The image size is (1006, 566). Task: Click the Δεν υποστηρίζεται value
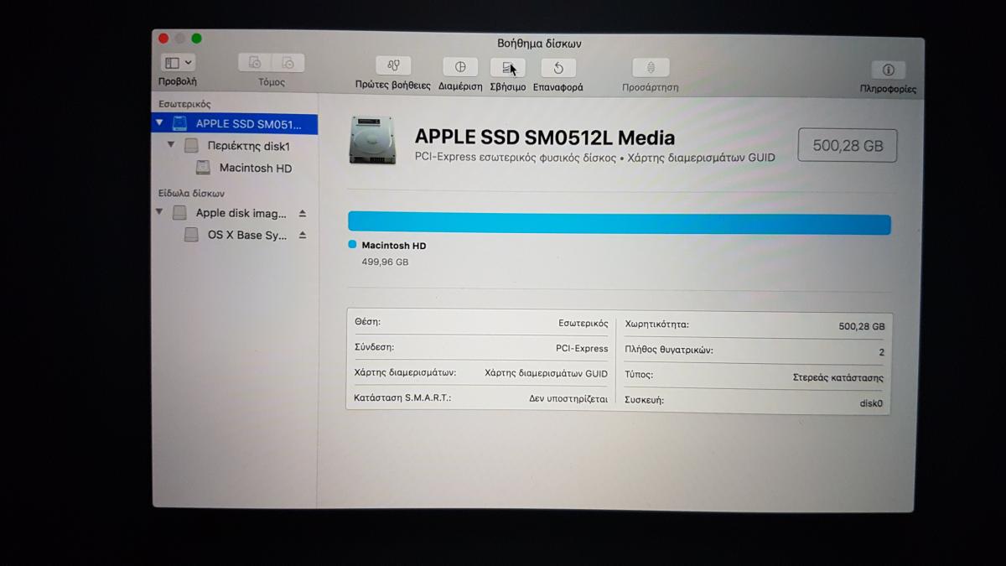(x=568, y=399)
